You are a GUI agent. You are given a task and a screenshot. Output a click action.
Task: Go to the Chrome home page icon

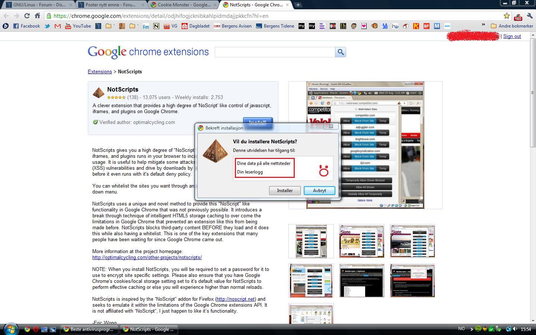click(37, 16)
